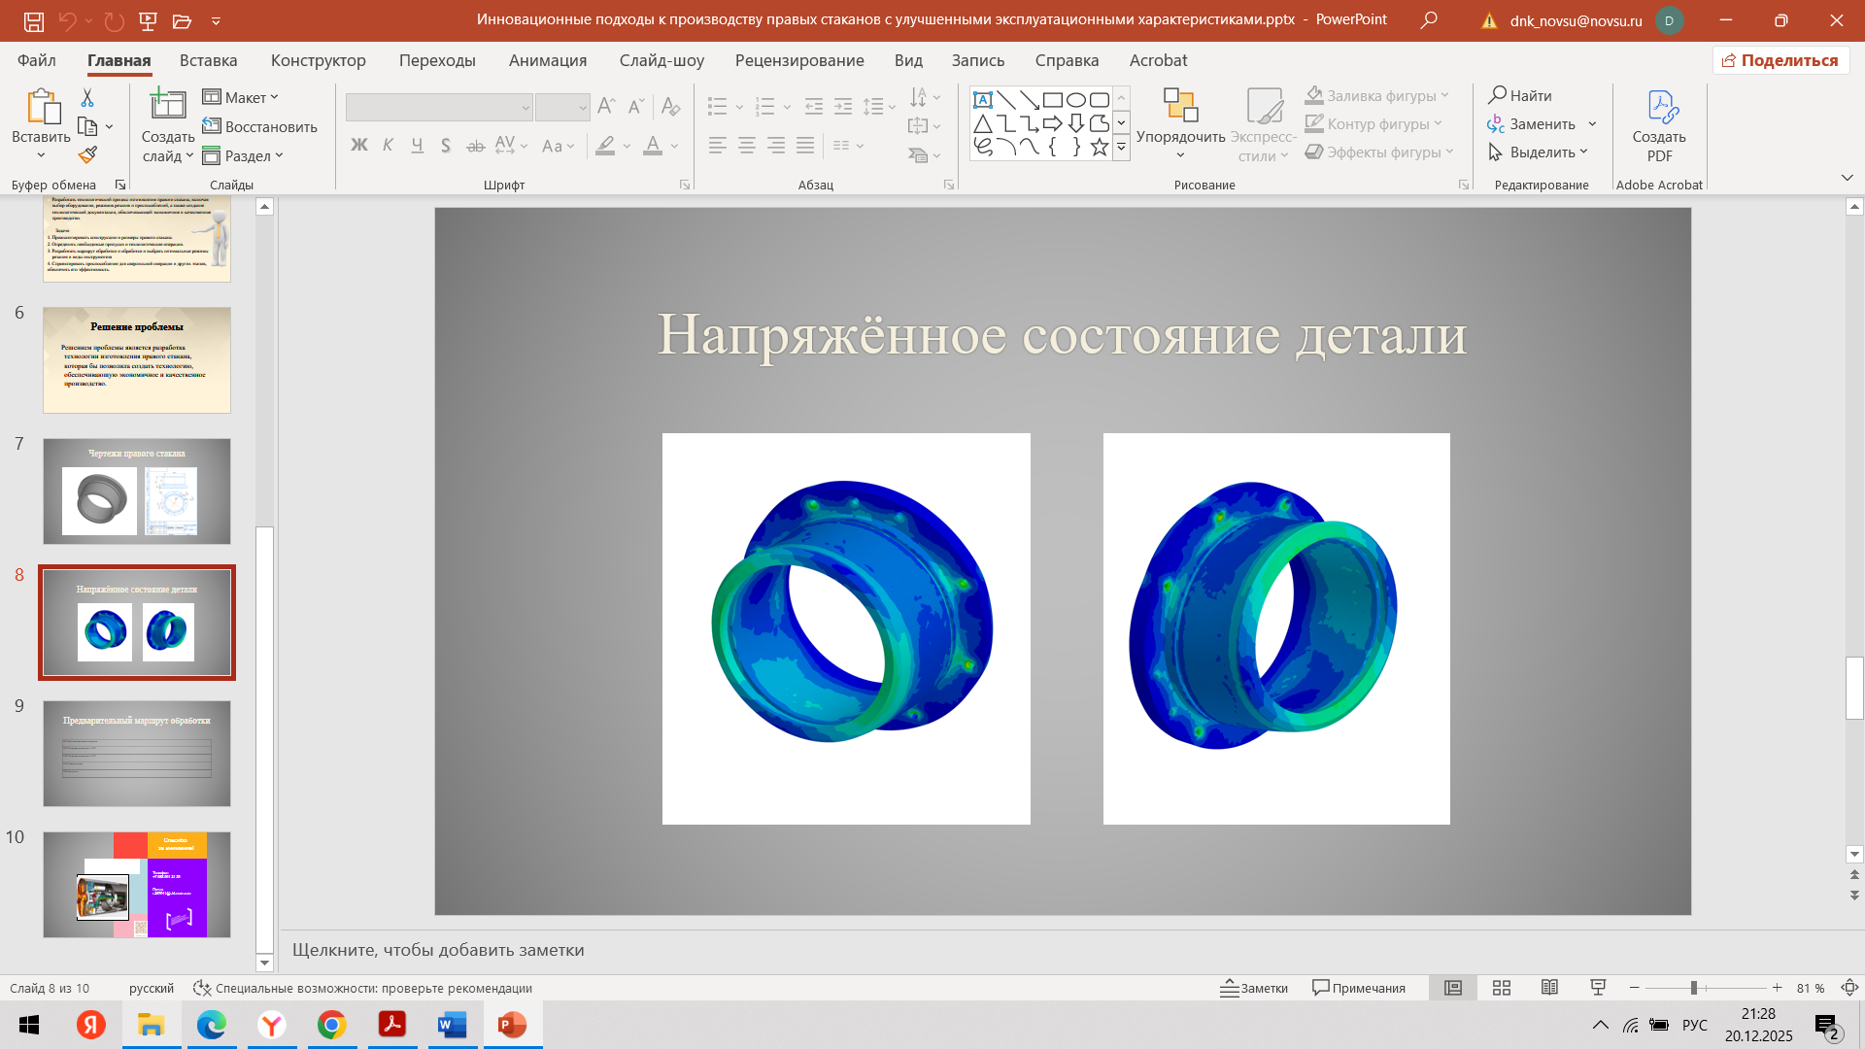The width and height of the screenshot is (1865, 1049).
Task: Click the Save icon in title bar
Action: (33, 20)
